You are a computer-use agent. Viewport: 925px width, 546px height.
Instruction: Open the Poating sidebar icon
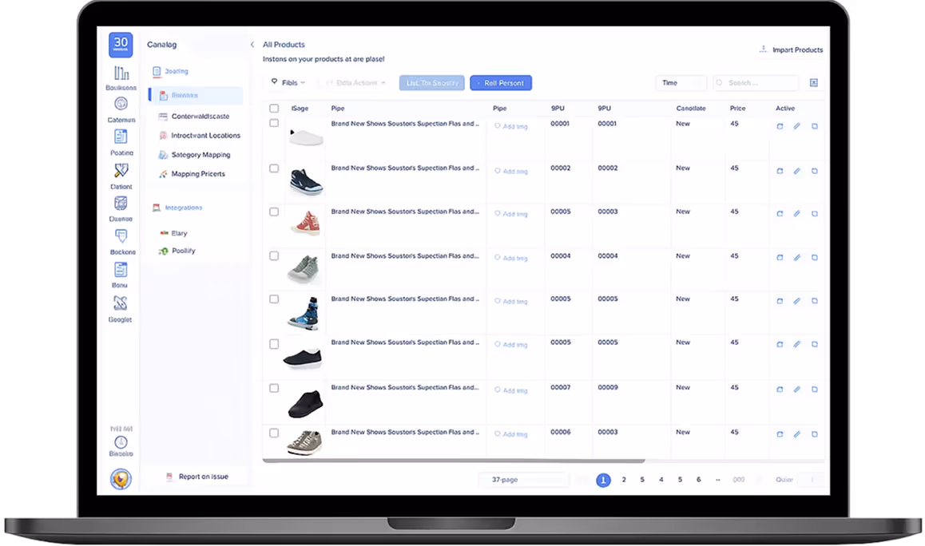pyautogui.click(x=121, y=136)
